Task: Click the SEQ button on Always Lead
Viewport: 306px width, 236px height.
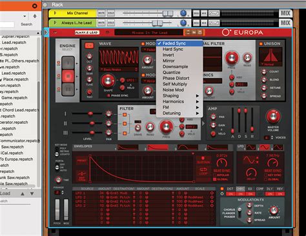Action: pyautogui.click(x=196, y=23)
